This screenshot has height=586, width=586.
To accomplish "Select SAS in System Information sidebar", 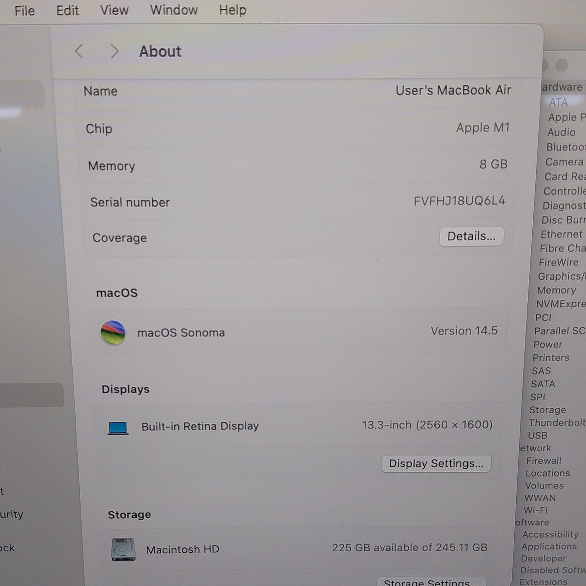I will pyautogui.click(x=541, y=371).
